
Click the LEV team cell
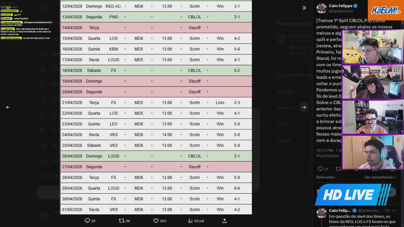[x=114, y=124]
